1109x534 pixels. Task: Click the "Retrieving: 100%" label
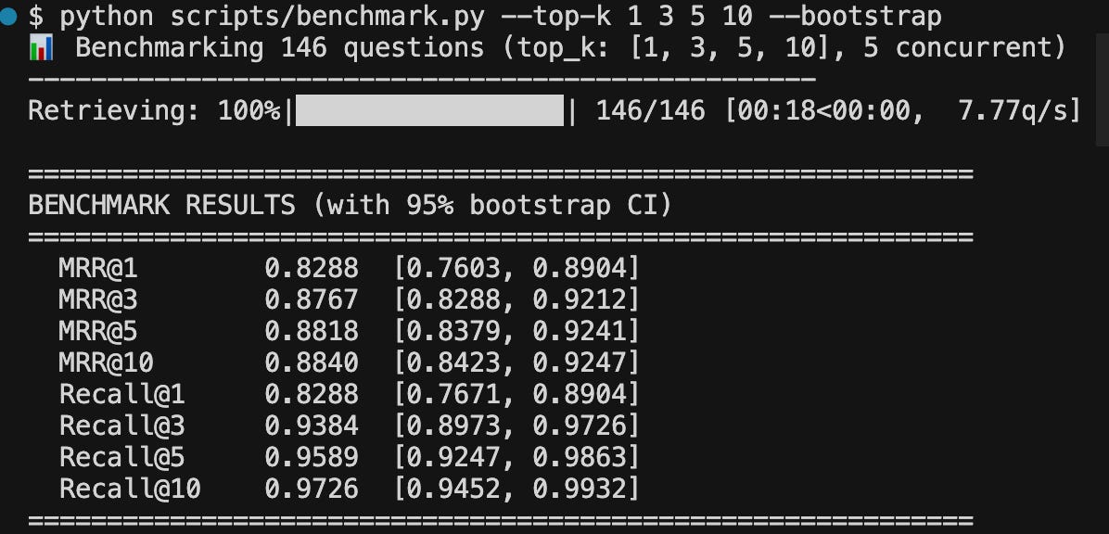tap(155, 110)
